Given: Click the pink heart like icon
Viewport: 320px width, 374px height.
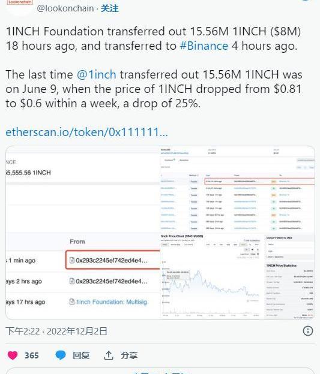Looking at the screenshot, I should coord(13,355).
